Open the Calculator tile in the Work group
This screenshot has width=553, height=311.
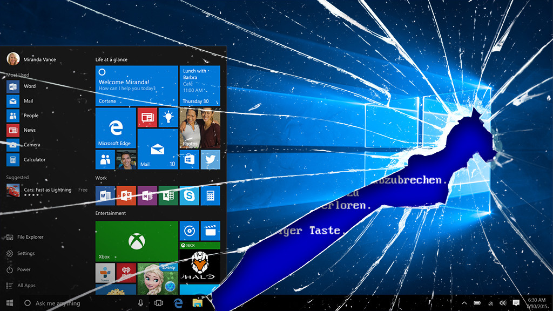(211, 195)
